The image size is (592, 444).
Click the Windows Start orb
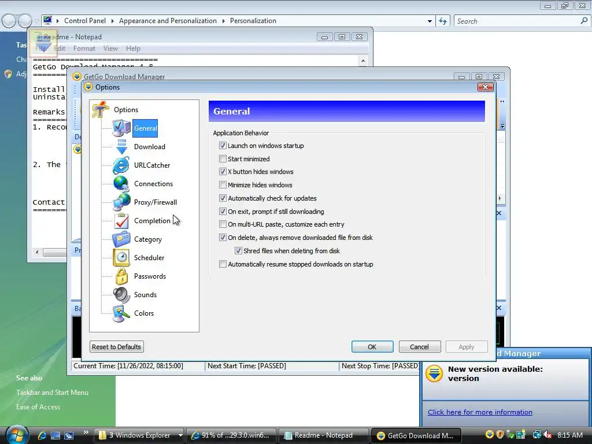[17, 434]
